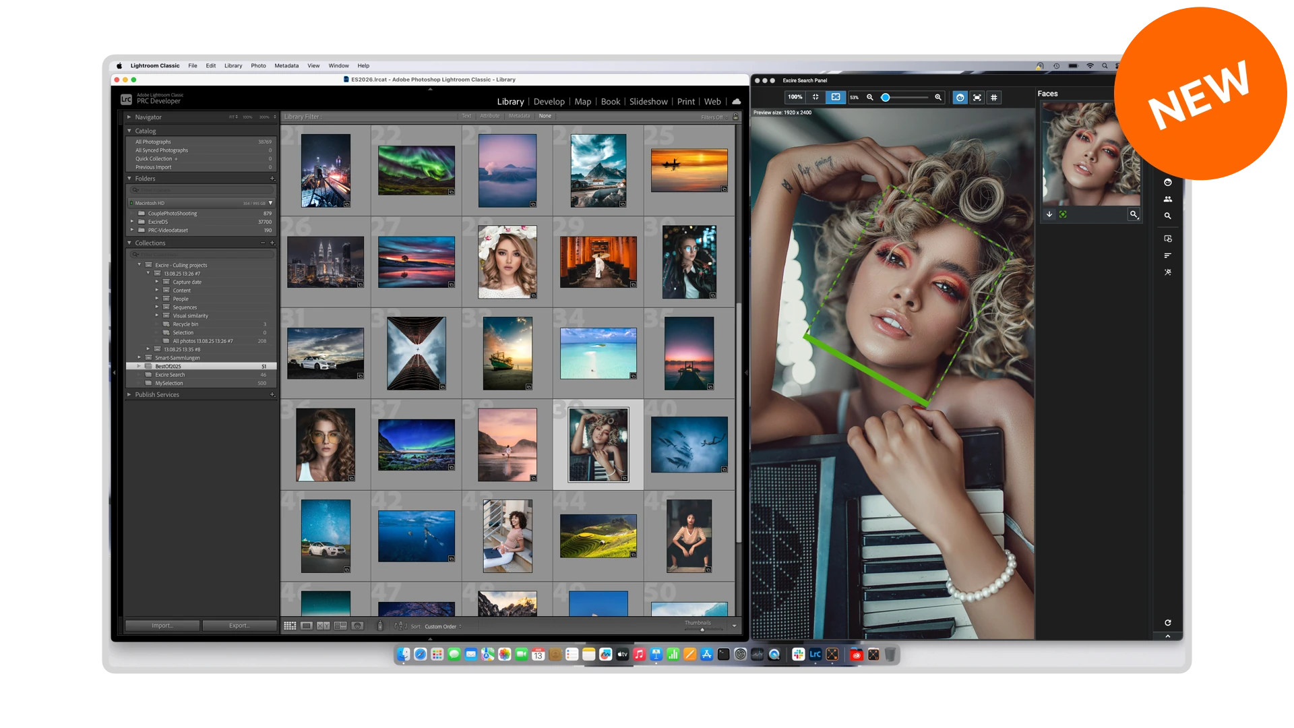1294x728 pixels.
Task: Enable fit-to-window preview button
Action: pyautogui.click(x=836, y=97)
